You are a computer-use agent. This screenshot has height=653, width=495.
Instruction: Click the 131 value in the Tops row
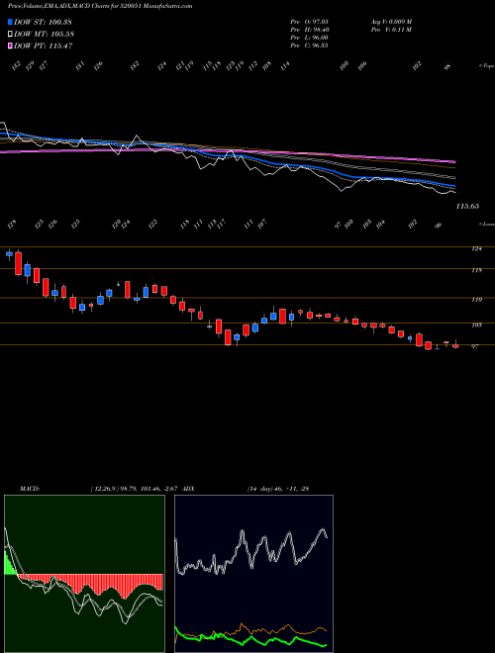(x=80, y=65)
